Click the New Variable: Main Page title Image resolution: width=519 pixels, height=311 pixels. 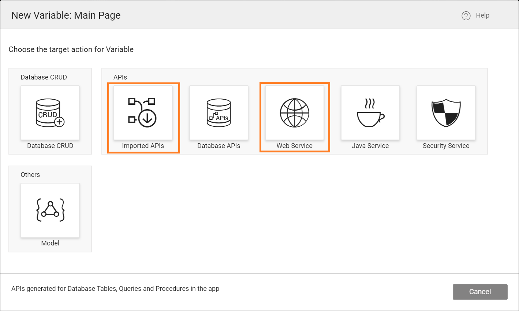tap(66, 15)
